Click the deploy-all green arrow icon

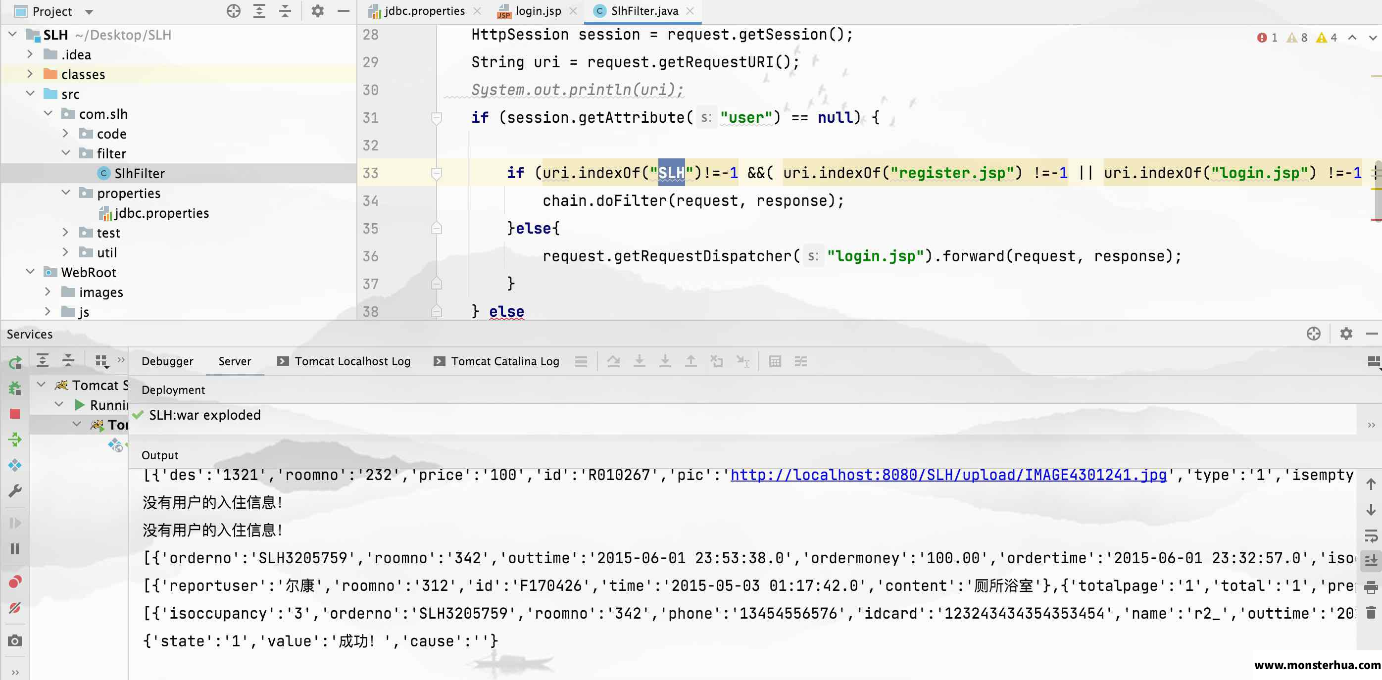tap(15, 440)
